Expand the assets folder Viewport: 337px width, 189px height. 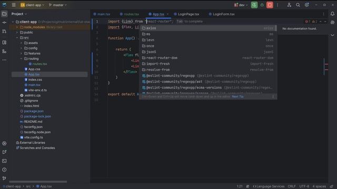[x=21, y=43]
